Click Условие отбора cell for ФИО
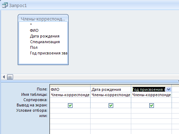Viewport: 179px width, 134px height. (70, 111)
